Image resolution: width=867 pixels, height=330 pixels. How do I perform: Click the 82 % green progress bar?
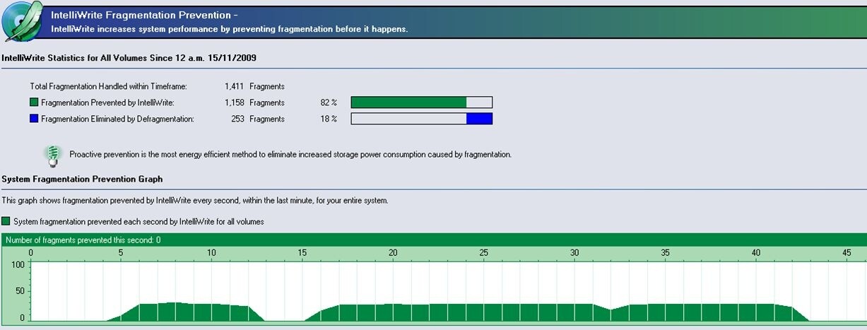pos(422,102)
